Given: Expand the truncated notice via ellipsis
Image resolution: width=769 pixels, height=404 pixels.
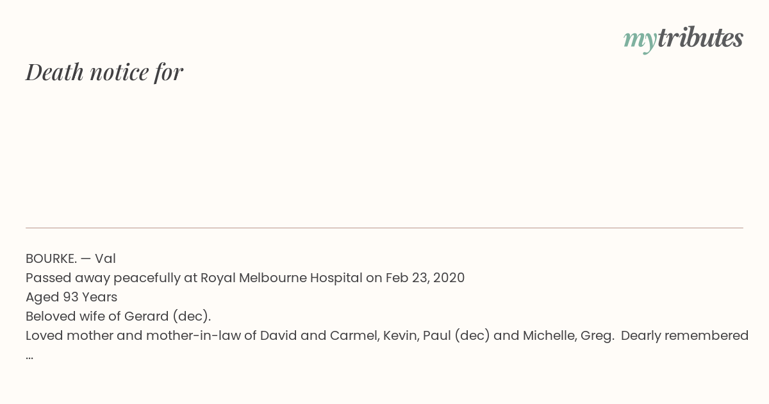Looking at the screenshot, I should pyautogui.click(x=29, y=357).
